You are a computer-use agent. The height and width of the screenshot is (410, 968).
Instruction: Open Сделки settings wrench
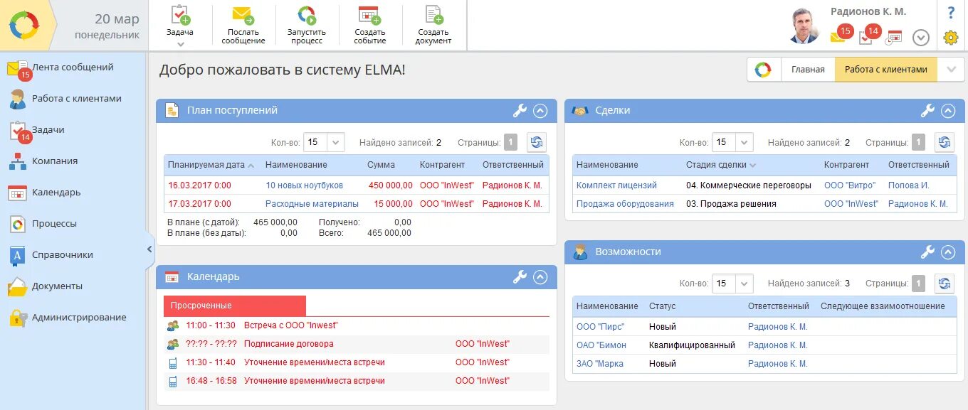(927, 110)
